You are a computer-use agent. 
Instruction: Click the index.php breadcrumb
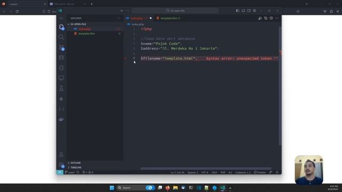tap(138, 25)
